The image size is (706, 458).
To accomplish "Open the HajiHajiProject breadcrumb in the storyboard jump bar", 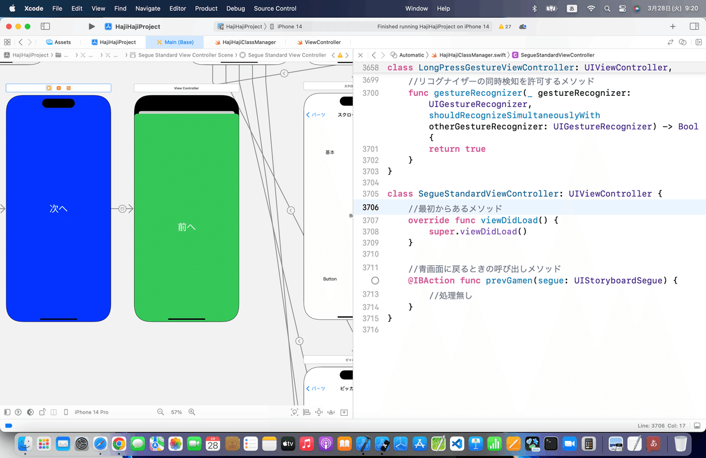I will pos(26,55).
